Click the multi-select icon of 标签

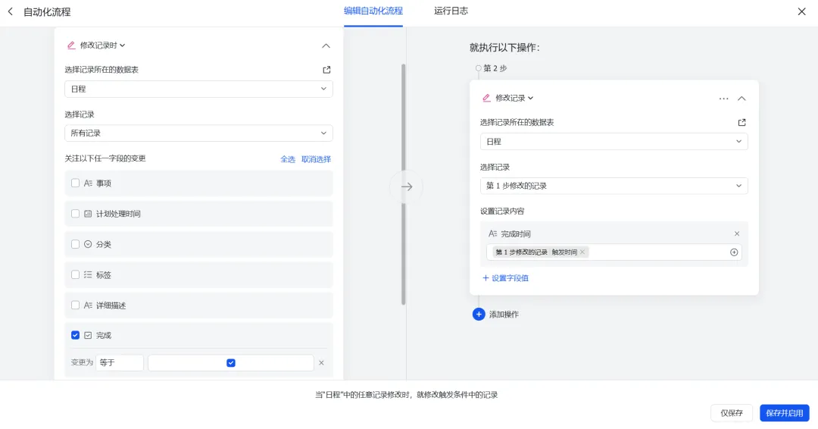[x=88, y=274]
